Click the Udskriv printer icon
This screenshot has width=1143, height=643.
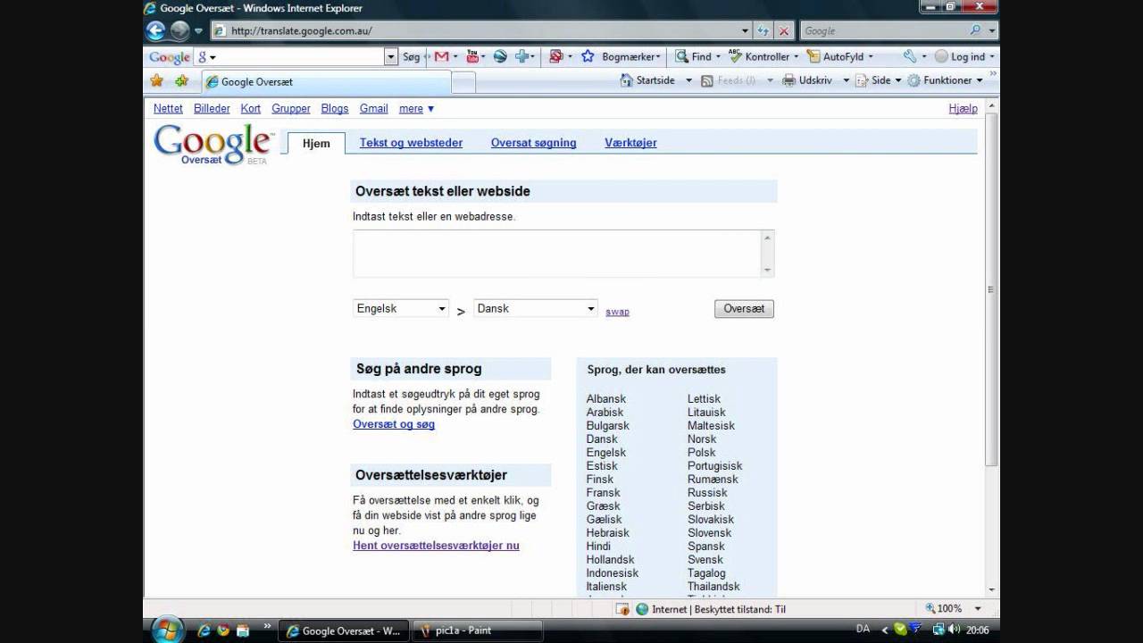(x=788, y=80)
